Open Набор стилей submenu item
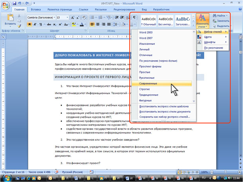The height and width of the screenshot is (182, 243). [x=212, y=32]
